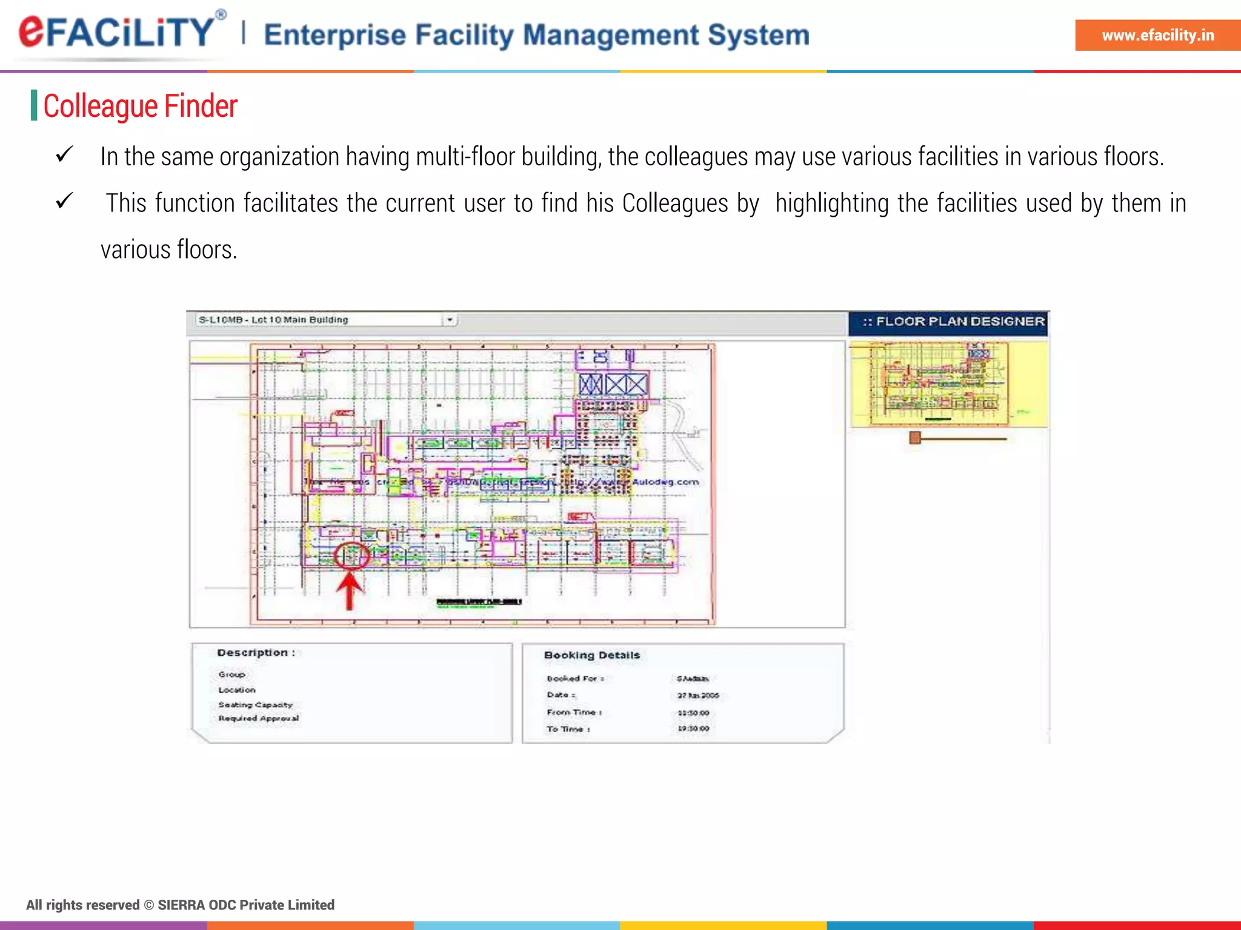Click the floor plan overview thumbnail
Viewport: 1241px width, 930px height.
coord(948,383)
